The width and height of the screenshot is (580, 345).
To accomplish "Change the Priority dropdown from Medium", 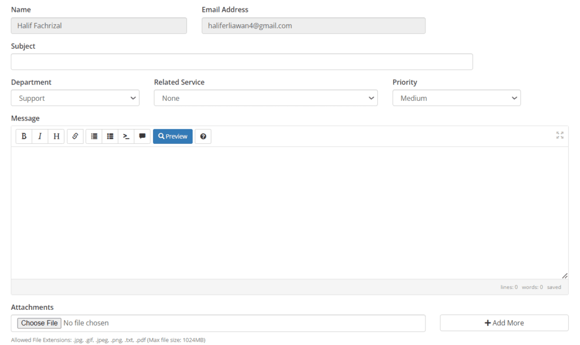I will pyautogui.click(x=456, y=98).
